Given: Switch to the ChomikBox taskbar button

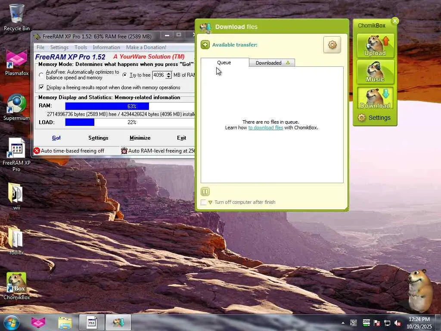Looking at the screenshot, I should pos(118,322).
